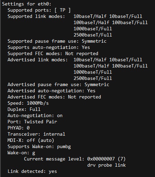
Task: Click the 'Speed: 1000Mb/s' line
Action: (28, 103)
